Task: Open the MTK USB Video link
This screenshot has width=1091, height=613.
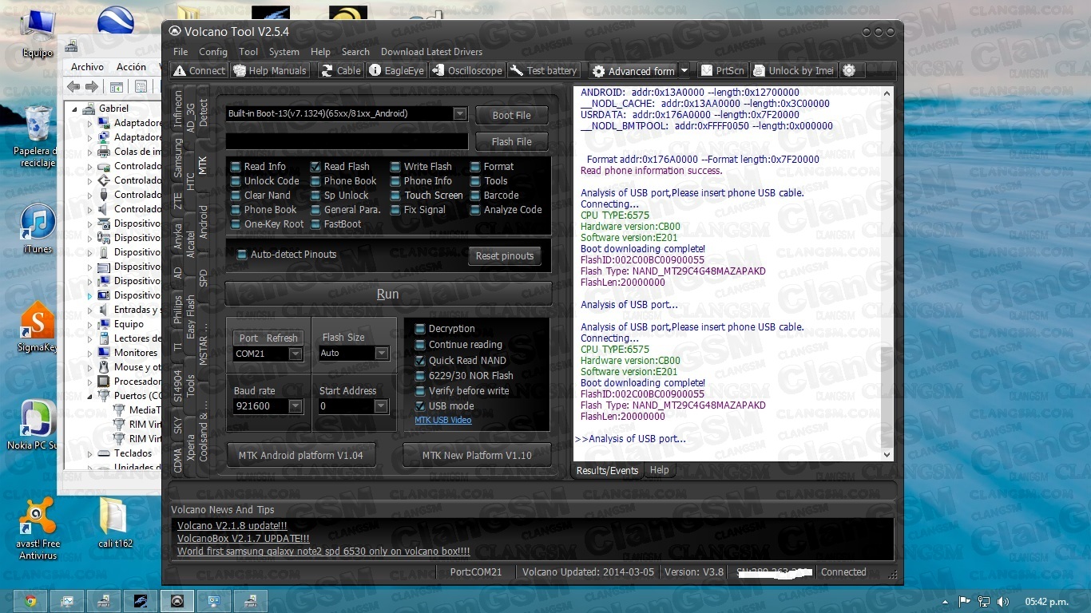Action: [x=443, y=420]
